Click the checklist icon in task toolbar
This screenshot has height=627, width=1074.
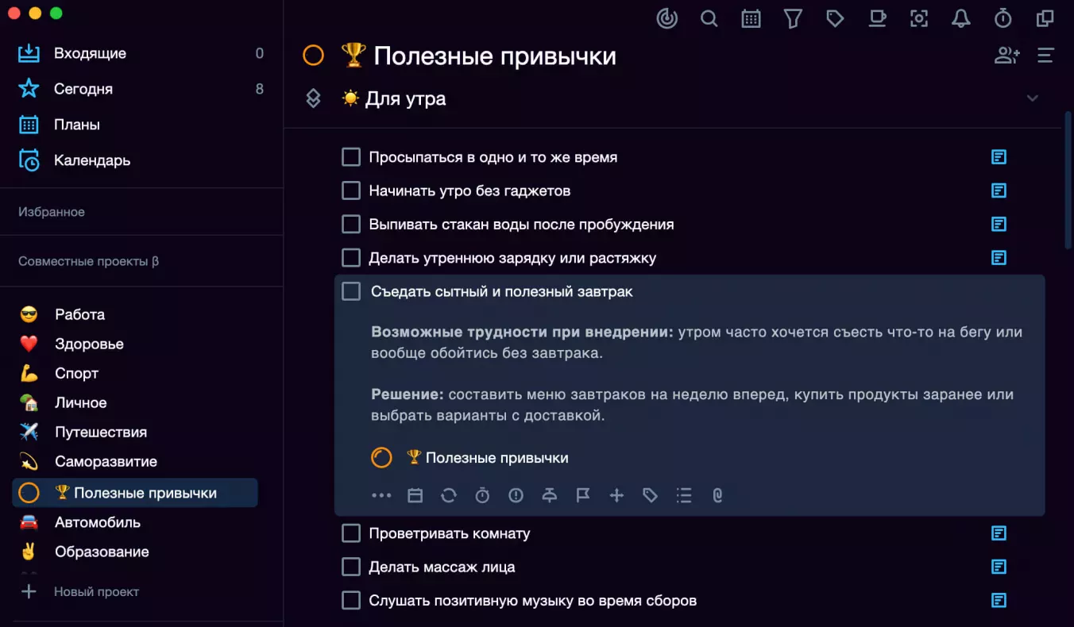(684, 495)
